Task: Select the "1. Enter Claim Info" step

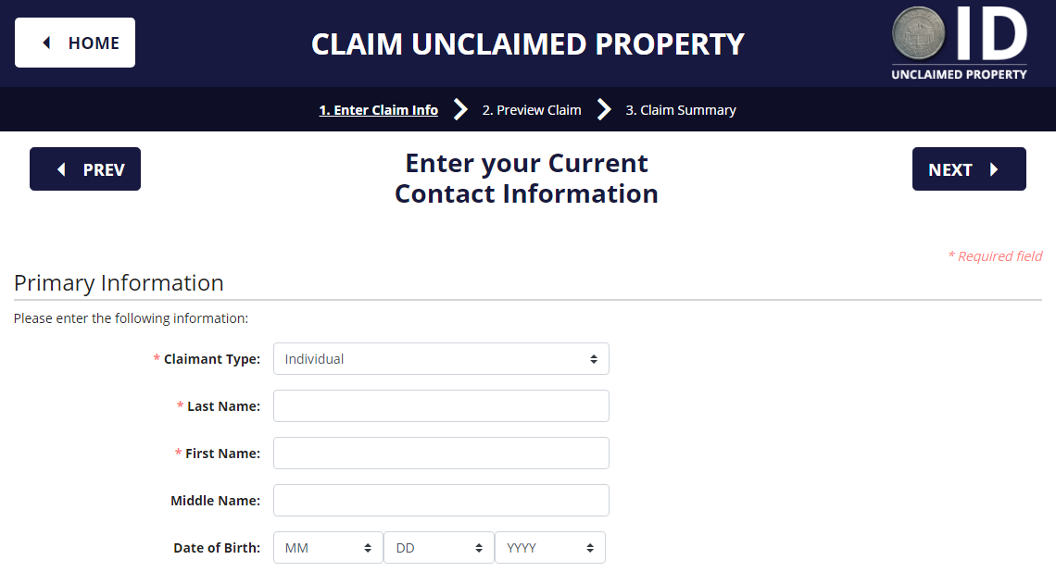Action: click(378, 109)
